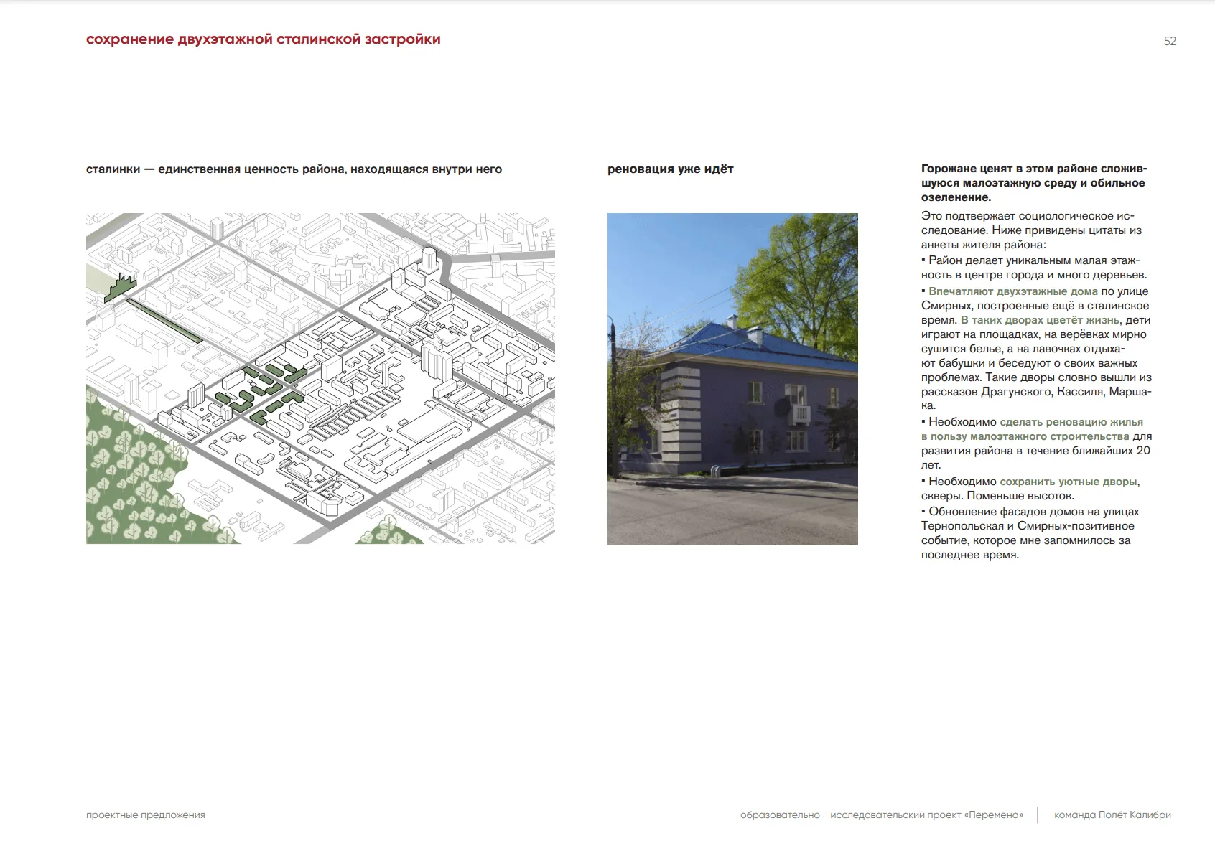Image resolution: width=1215 pixels, height=859 pixels.
Task: Click the green highlighted text "Впечатляют двухэтажные дома"
Action: [x=1012, y=291]
